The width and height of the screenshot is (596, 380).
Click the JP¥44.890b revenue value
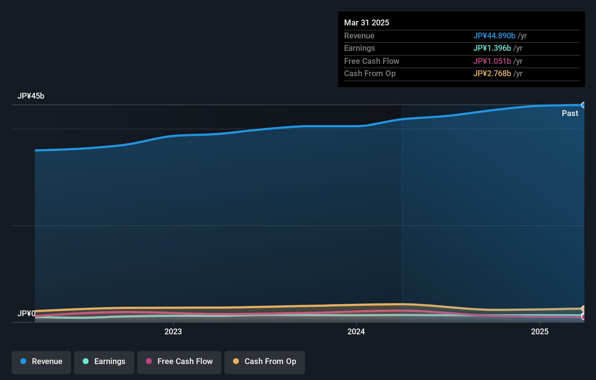494,36
